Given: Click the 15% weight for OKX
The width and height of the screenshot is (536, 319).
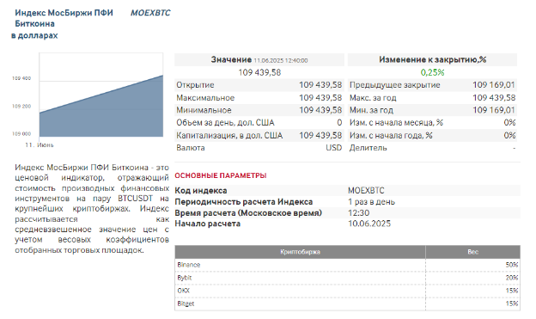Looking at the screenshot, I should (512, 291).
